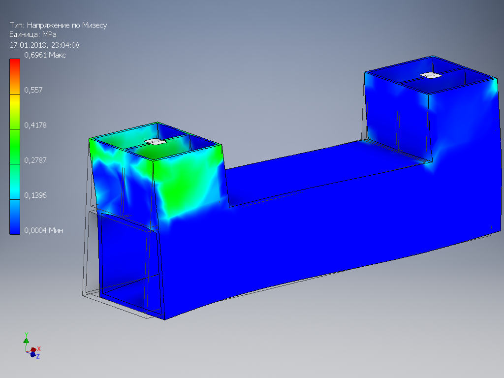Click the red-orange segment of the color bar
Screen dimensions: 504x378
(15, 76)
